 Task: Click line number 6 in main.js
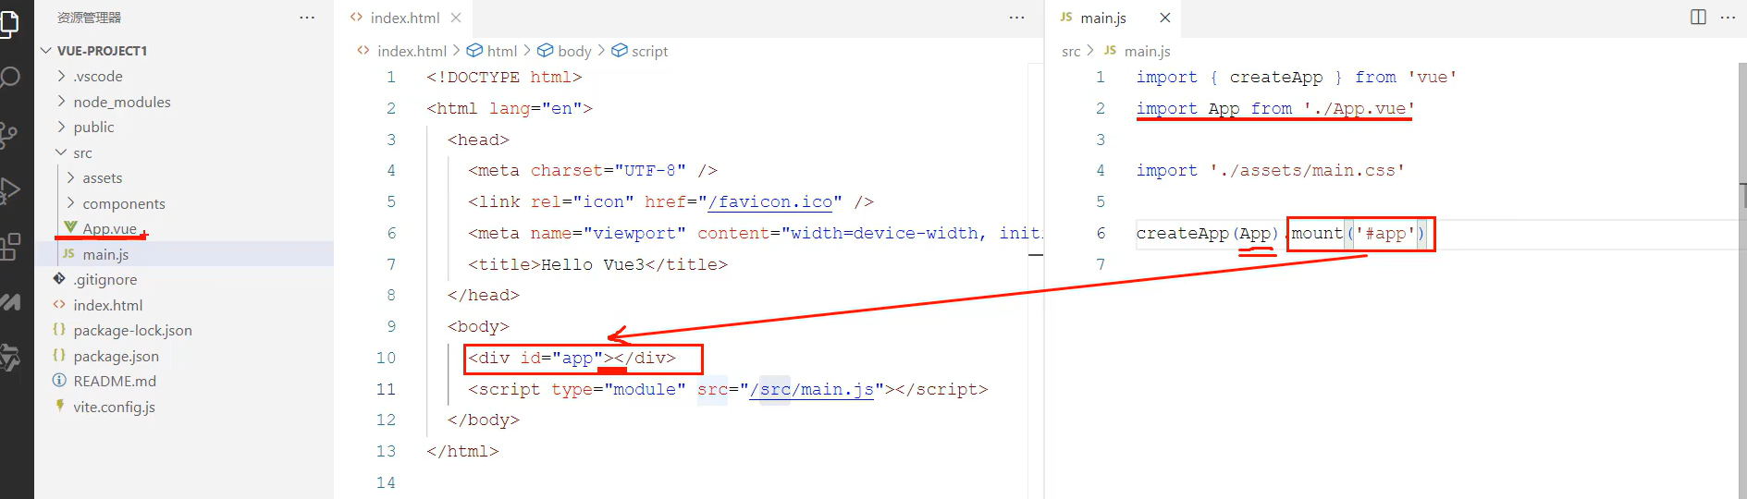pyautogui.click(x=1101, y=233)
